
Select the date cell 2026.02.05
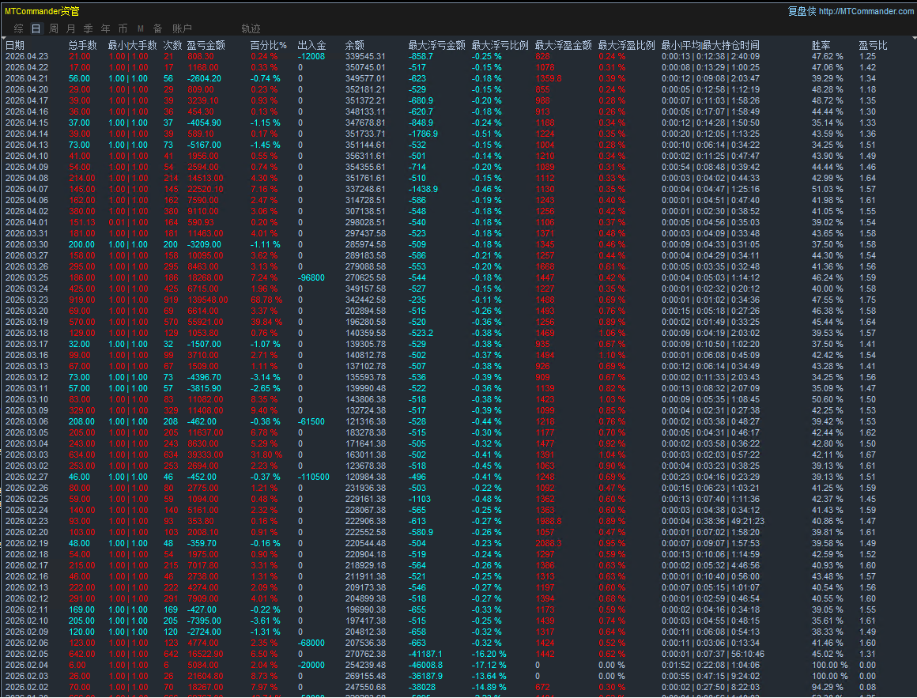[27, 655]
